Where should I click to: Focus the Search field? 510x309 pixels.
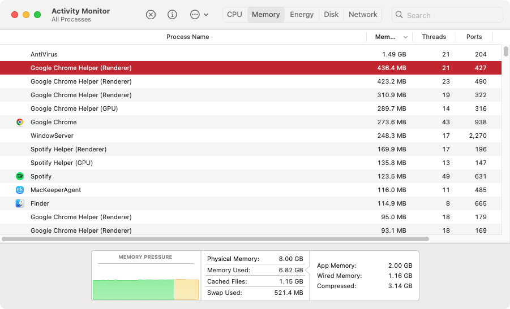click(447, 15)
